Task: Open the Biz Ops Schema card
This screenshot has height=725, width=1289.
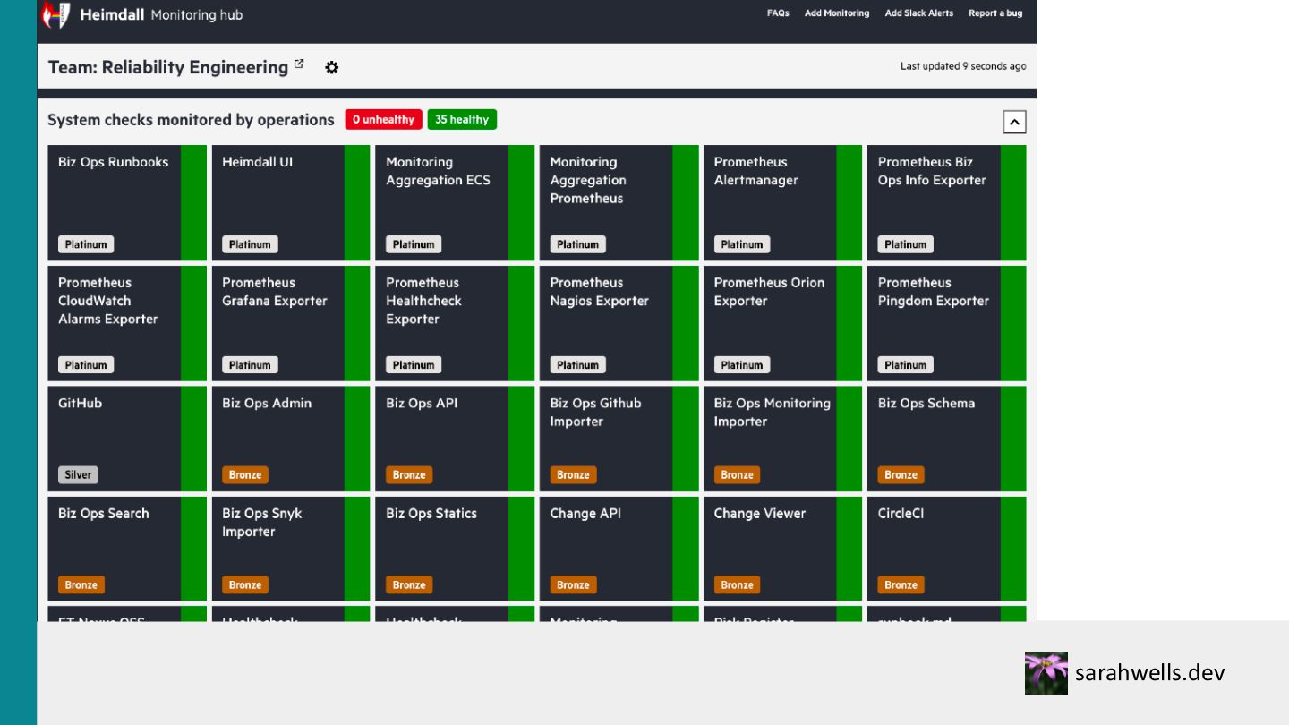Action: pos(947,439)
